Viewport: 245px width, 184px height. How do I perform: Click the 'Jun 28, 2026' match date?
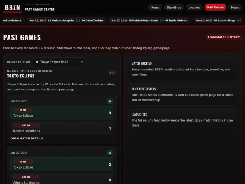[x=19, y=101]
